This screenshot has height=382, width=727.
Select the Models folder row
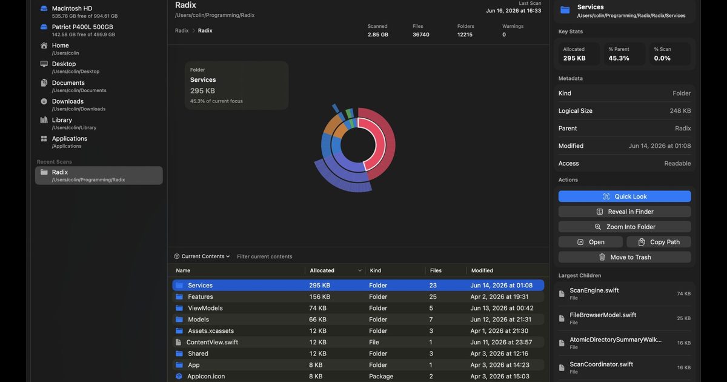point(358,320)
